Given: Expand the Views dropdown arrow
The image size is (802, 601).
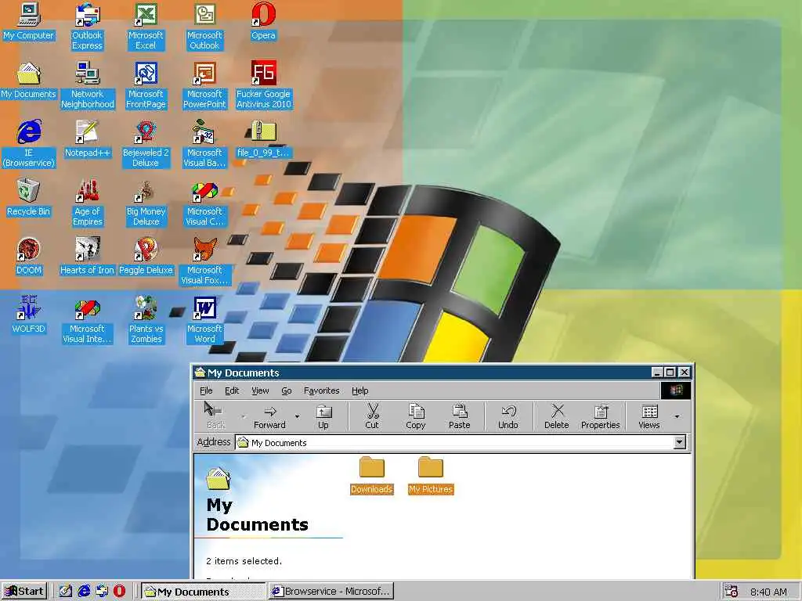Looking at the screenshot, I should click(x=677, y=416).
